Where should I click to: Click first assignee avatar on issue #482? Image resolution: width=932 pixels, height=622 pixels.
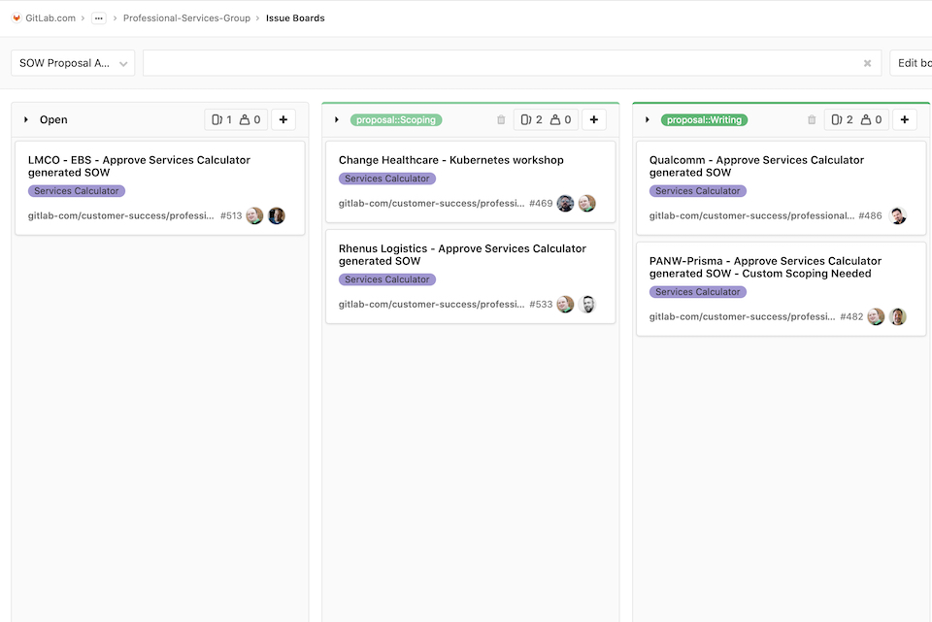(876, 316)
